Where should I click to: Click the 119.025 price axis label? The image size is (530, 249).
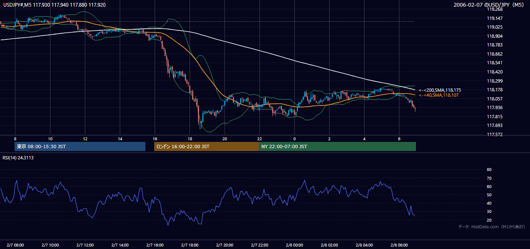click(x=495, y=27)
